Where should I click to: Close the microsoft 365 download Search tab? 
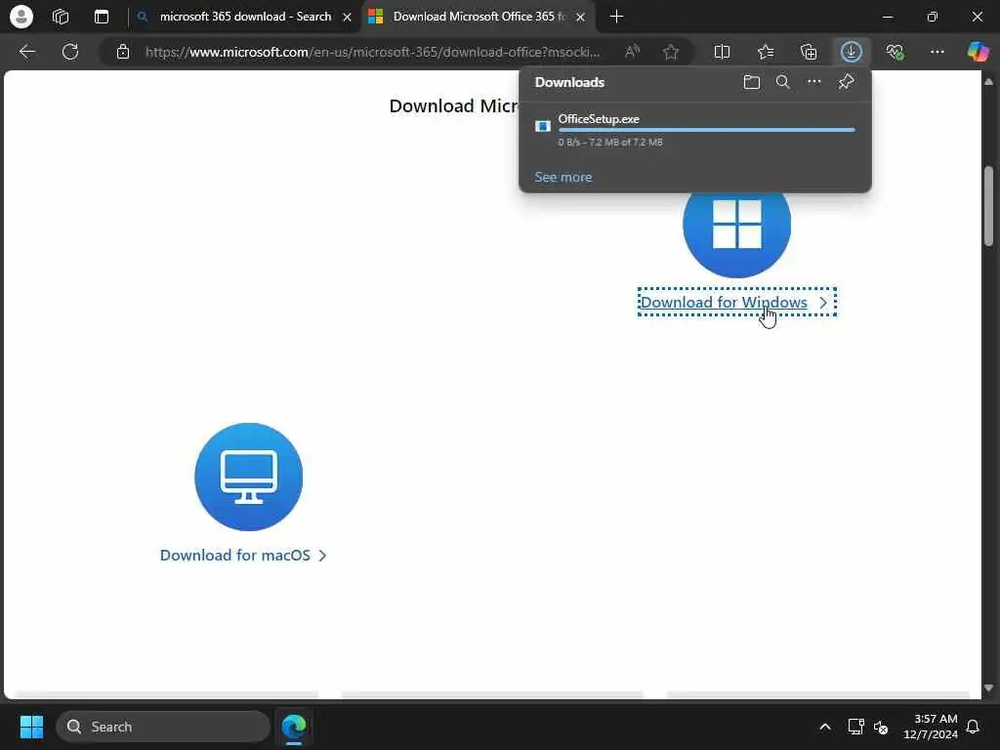[347, 18]
